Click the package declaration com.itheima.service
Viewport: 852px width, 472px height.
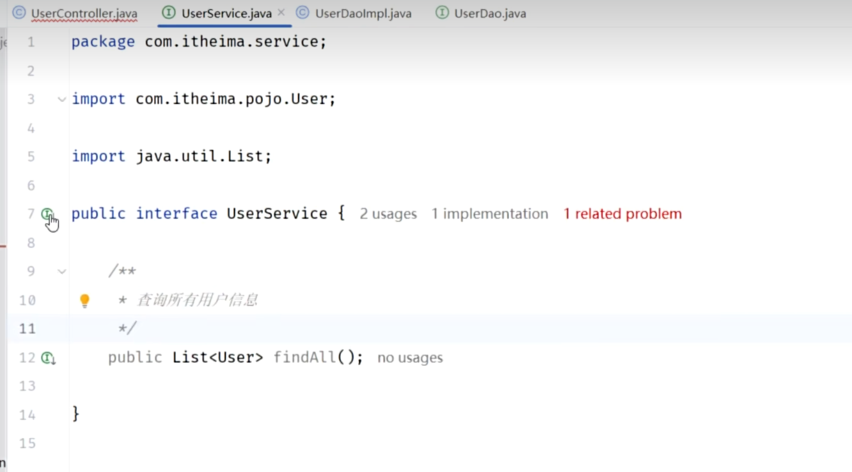235,42
